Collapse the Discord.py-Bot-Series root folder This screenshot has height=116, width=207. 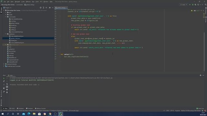[4, 10]
